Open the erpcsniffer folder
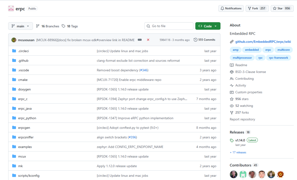Screen dimensions: 297x180 click(26, 137)
